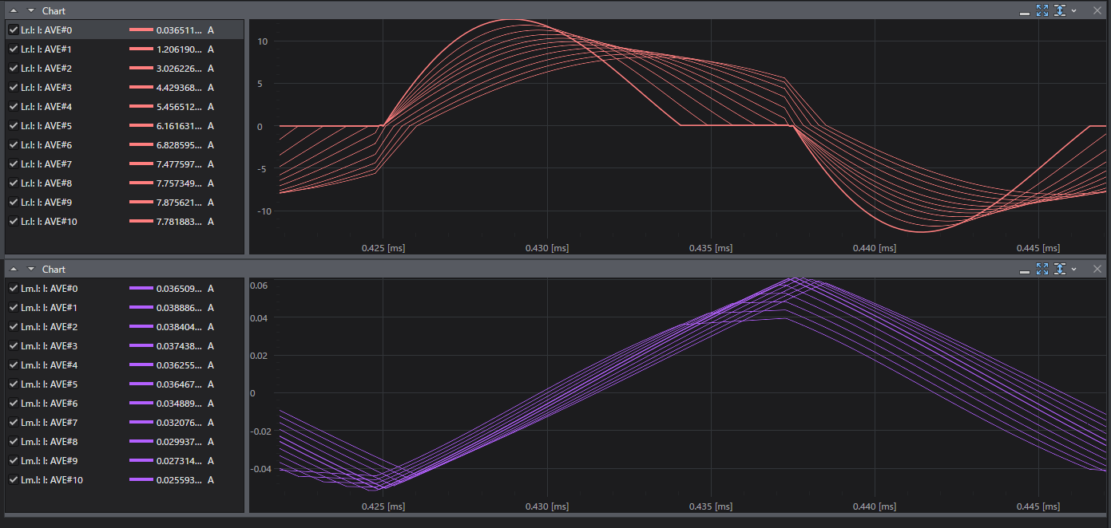The height and width of the screenshot is (528, 1111).
Task: Move the top chart up with arrow
Action: pyautogui.click(x=14, y=10)
